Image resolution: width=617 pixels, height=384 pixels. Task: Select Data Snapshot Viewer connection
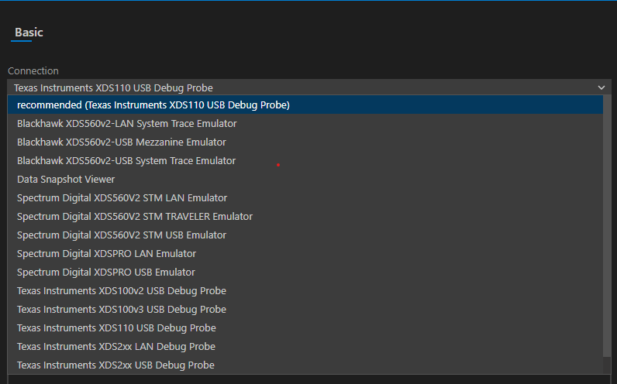(x=66, y=180)
